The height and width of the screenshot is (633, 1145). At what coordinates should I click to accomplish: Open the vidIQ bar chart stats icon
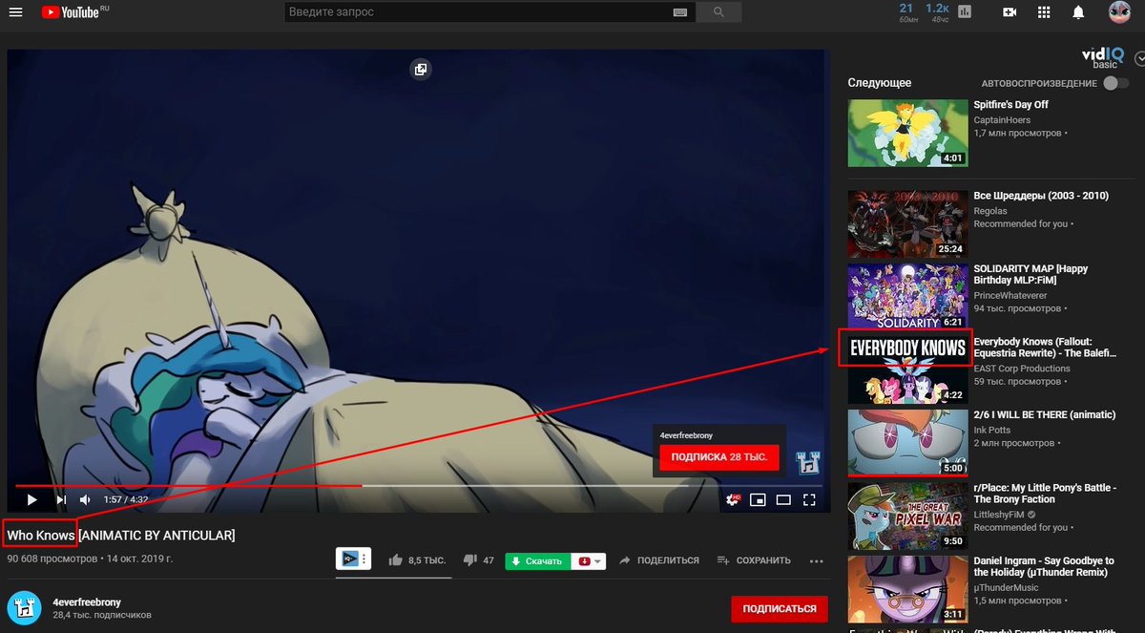pos(965,12)
